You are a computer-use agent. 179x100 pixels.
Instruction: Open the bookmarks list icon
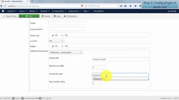tap(126, 6)
